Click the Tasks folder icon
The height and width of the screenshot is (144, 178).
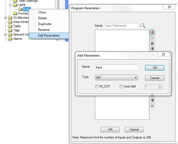(x=10, y=26)
